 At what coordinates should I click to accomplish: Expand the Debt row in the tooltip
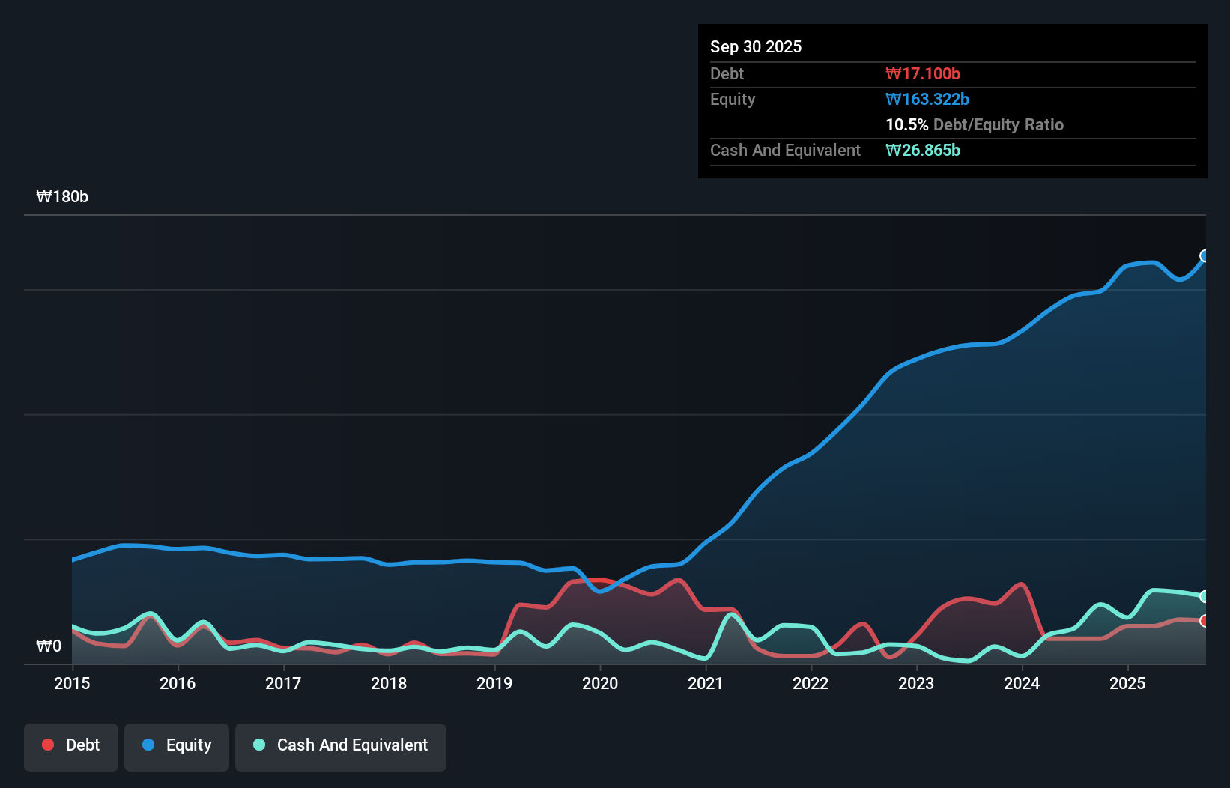click(x=727, y=73)
